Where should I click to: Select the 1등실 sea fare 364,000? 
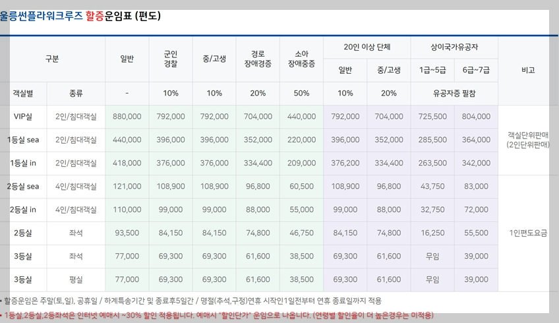(x=476, y=140)
